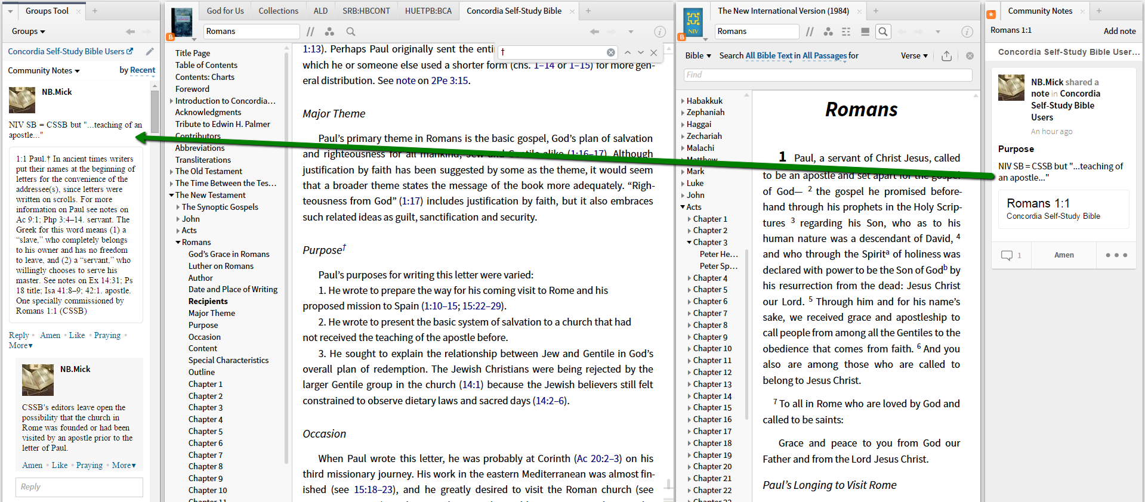1145x502 pixels.
Task: Click Praying under the first NB.Mick note
Action: (107, 336)
